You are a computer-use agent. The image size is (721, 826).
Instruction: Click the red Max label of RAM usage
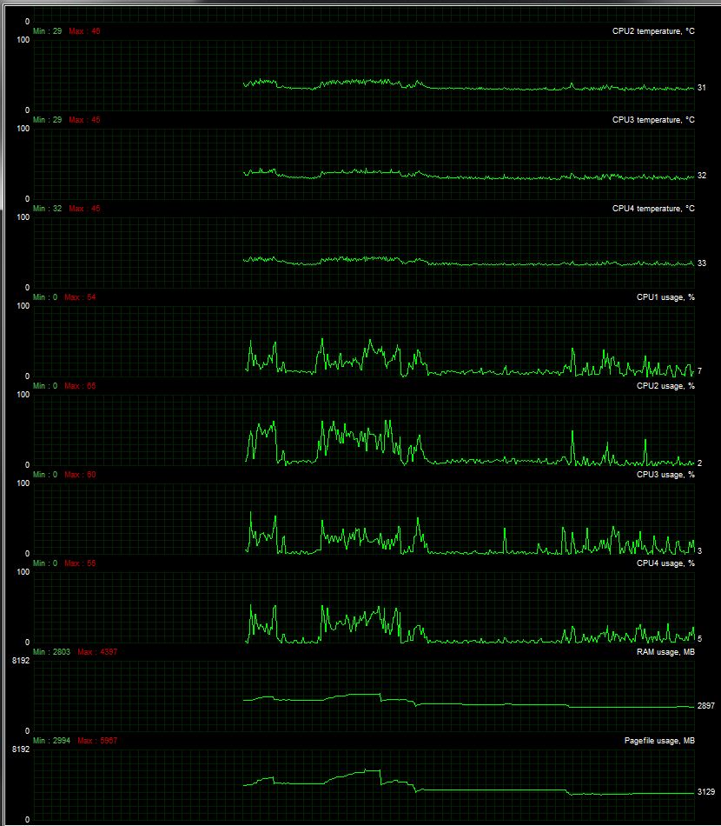97,651
